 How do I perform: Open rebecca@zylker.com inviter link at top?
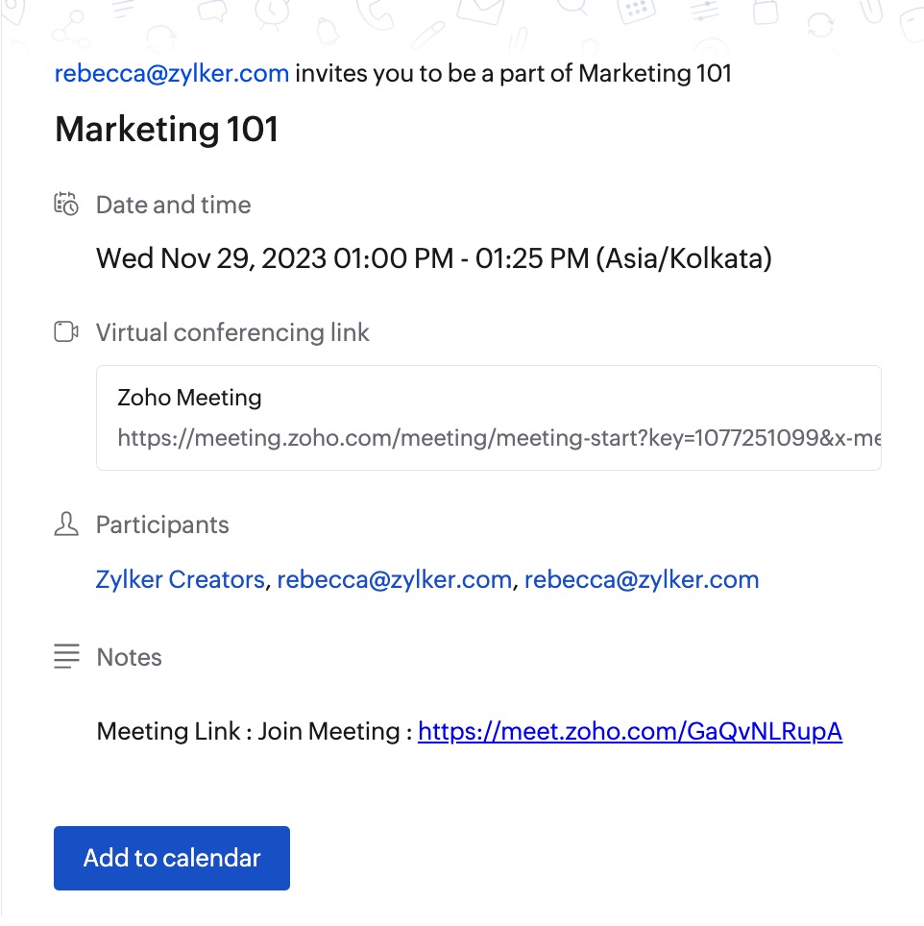click(x=172, y=73)
